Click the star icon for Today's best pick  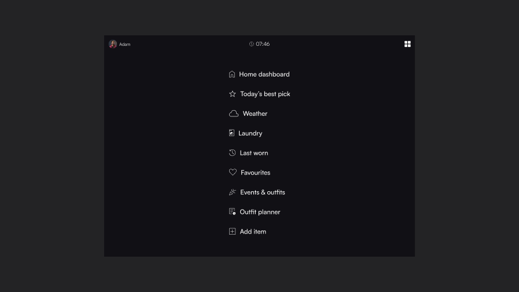click(x=233, y=94)
